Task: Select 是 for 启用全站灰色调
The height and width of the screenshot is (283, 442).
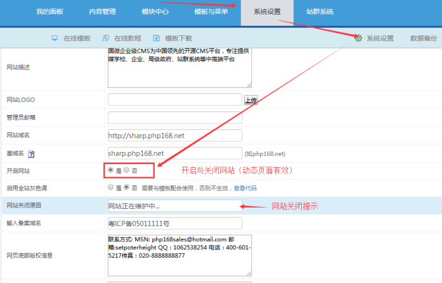Action: coord(111,187)
